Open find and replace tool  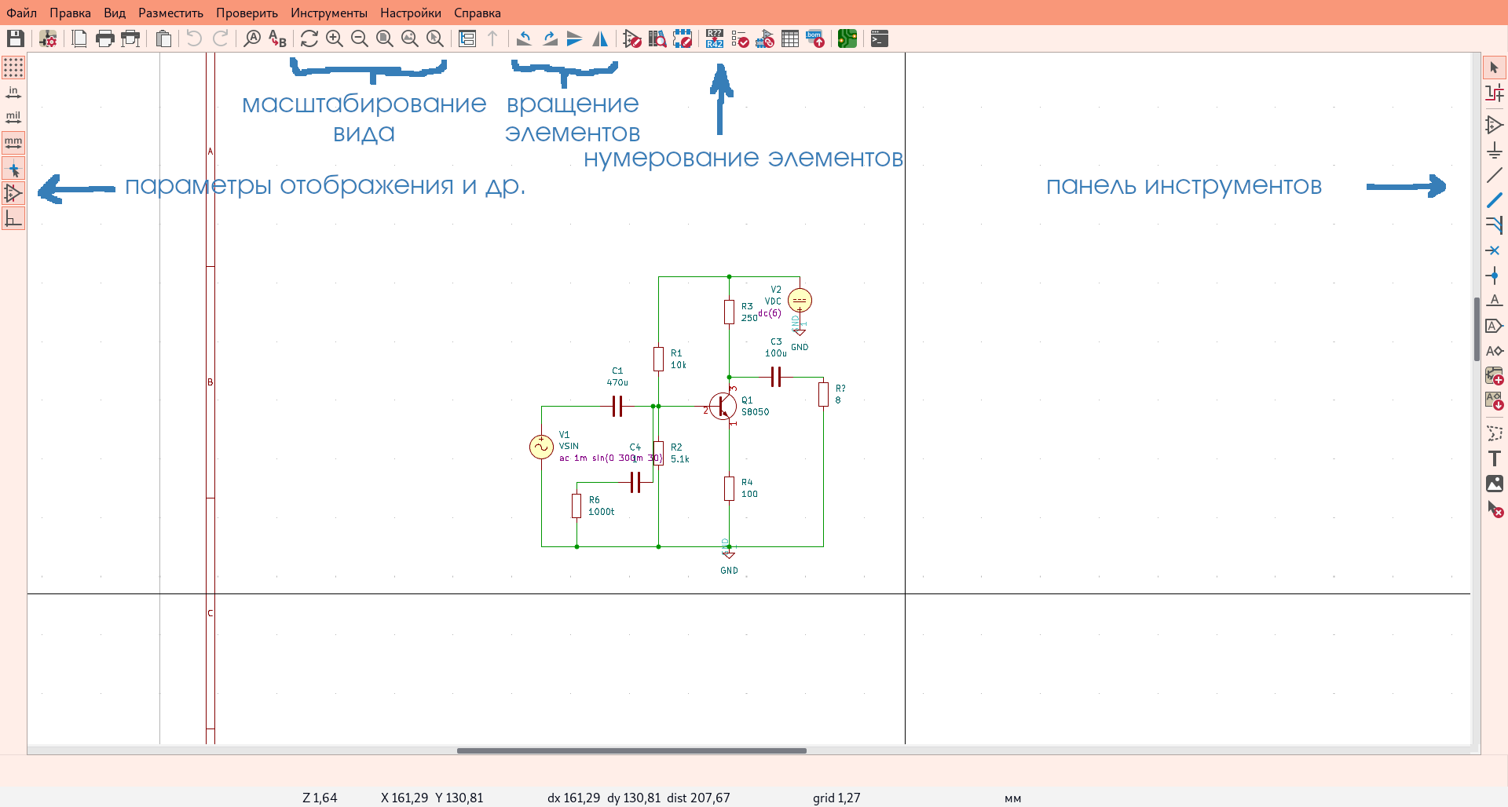pyautogui.click(x=277, y=38)
